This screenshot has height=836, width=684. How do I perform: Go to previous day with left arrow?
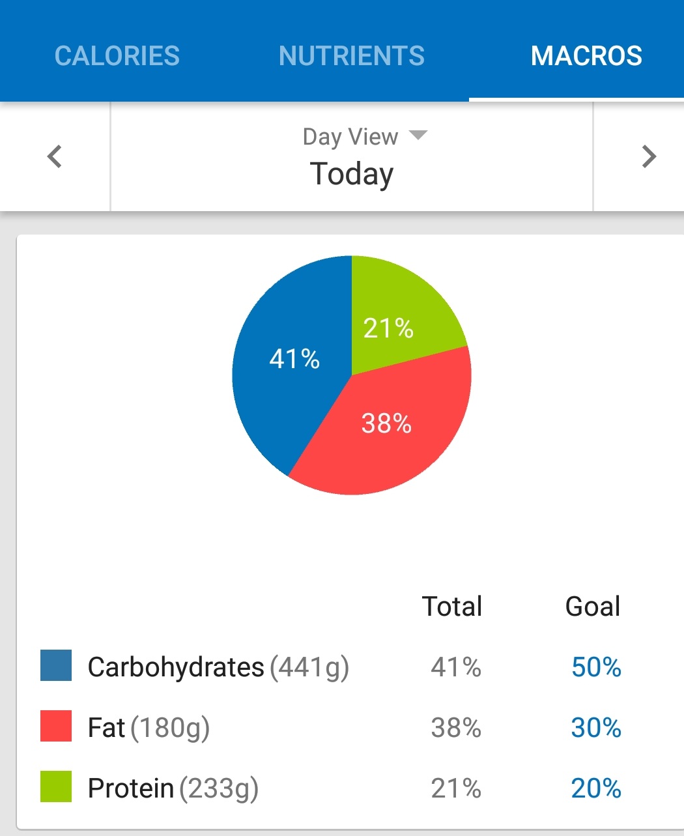[x=55, y=156]
